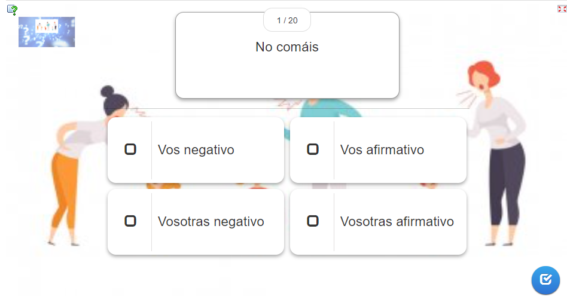The width and height of the screenshot is (567, 296).
Task: Click the 1 / 20 question counter
Action: 287,20
